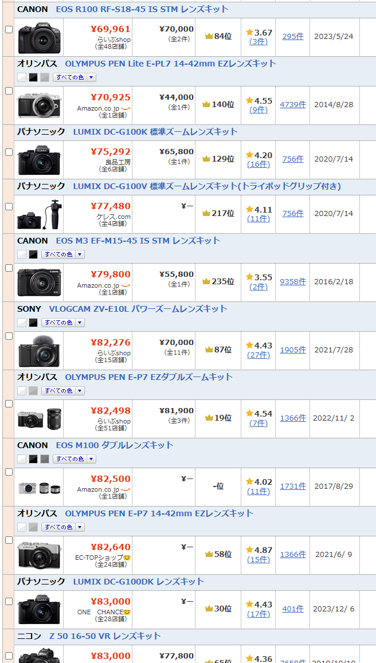The image size is (376, 663).
Task: View the 401件 posts for LUMIX DC-G100DK
Action: click(x=293, y=609)
